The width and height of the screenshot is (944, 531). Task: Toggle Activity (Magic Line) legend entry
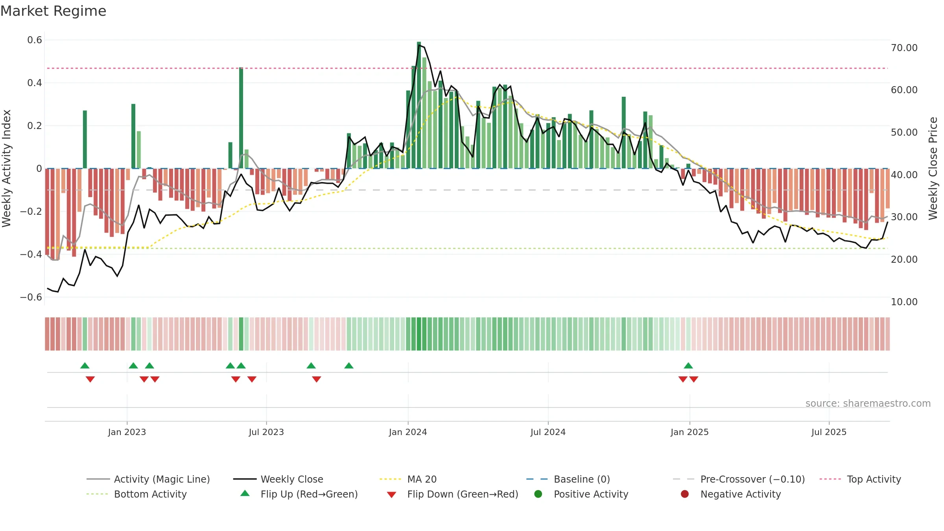(148, 479)
